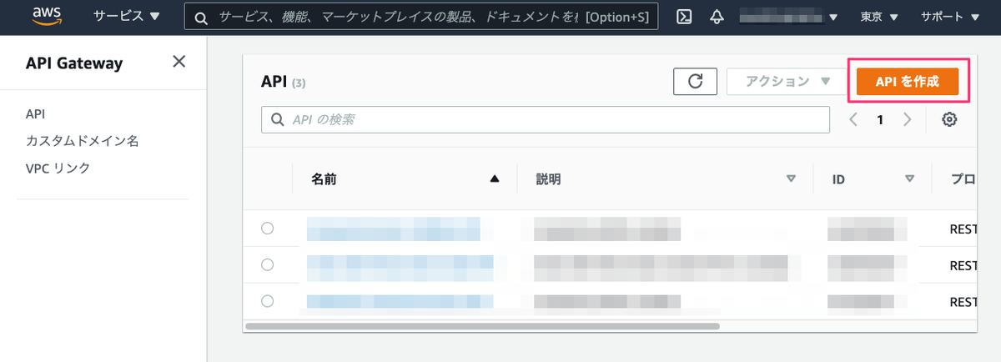
Task: Close the API Gateway side panel
Action: pos(179,61)
